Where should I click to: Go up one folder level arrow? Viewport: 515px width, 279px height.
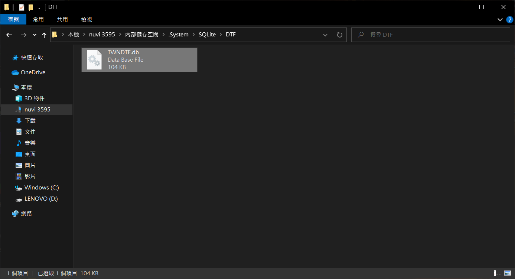pos(44,35)
